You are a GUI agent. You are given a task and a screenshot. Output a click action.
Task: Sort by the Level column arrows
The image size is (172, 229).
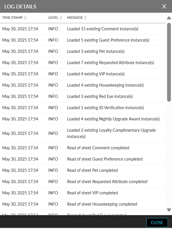click(61, 18)
